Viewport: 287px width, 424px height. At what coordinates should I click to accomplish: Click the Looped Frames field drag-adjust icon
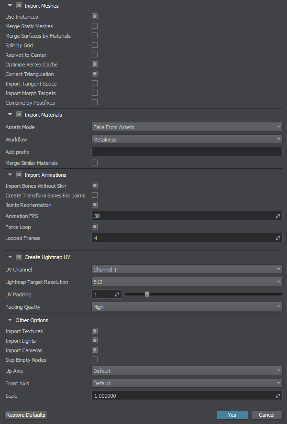click(278, 238)
